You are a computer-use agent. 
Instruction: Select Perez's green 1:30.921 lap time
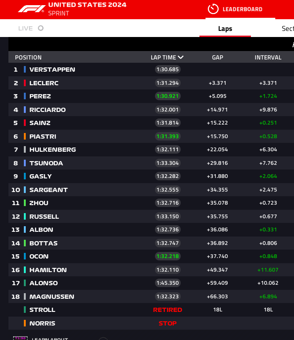(168, 96)
